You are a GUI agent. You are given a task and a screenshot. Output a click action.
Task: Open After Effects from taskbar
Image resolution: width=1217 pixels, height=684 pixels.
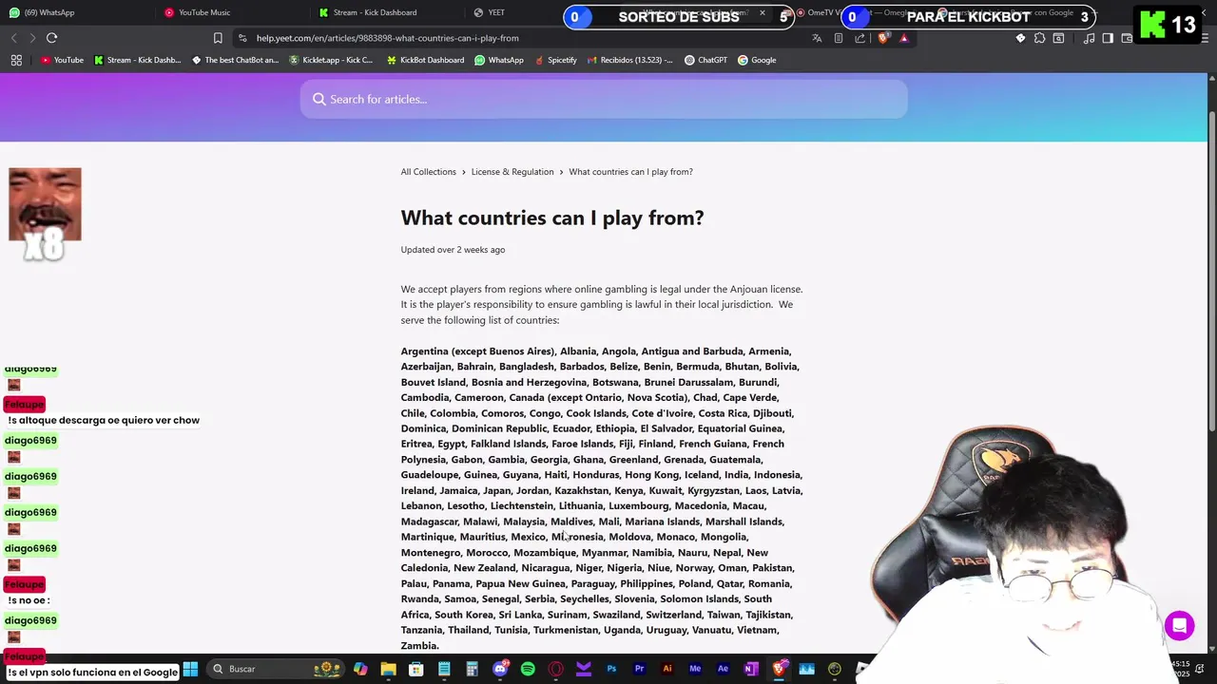point(723,669)
